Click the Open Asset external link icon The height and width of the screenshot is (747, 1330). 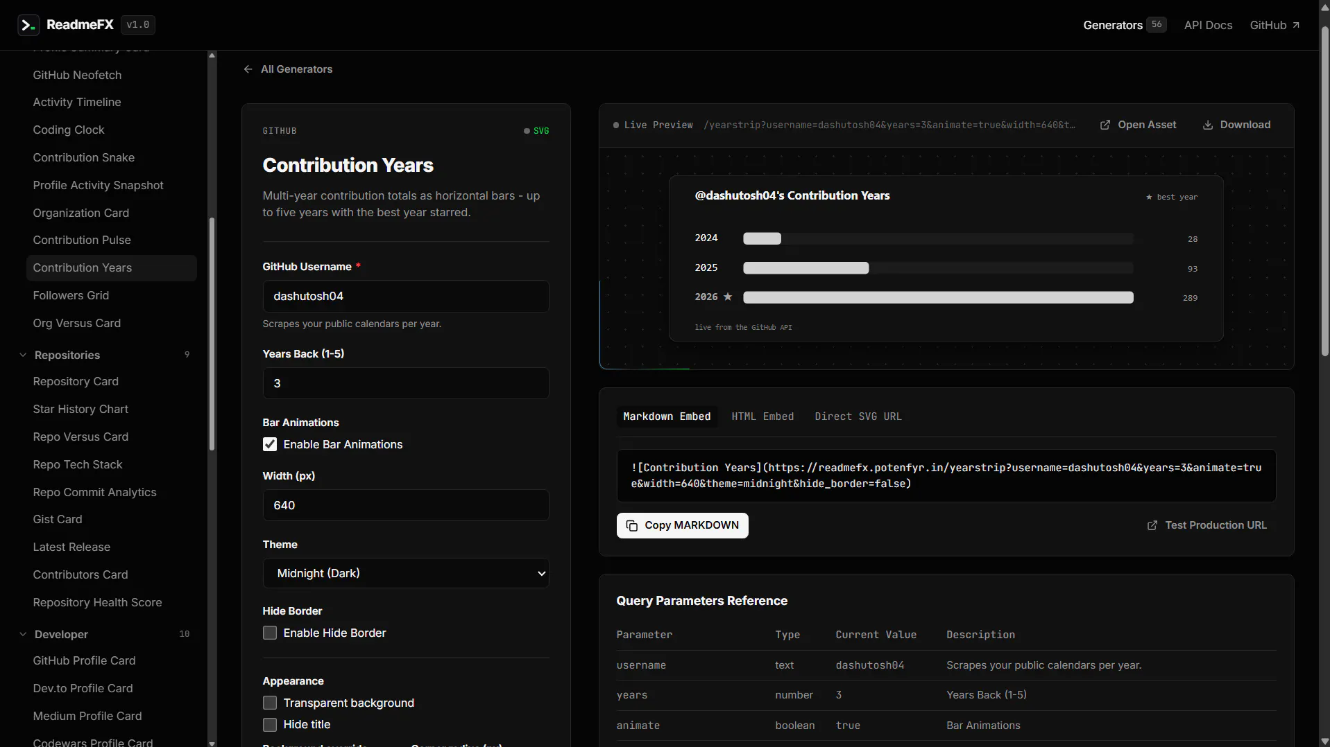point(1105,125)
